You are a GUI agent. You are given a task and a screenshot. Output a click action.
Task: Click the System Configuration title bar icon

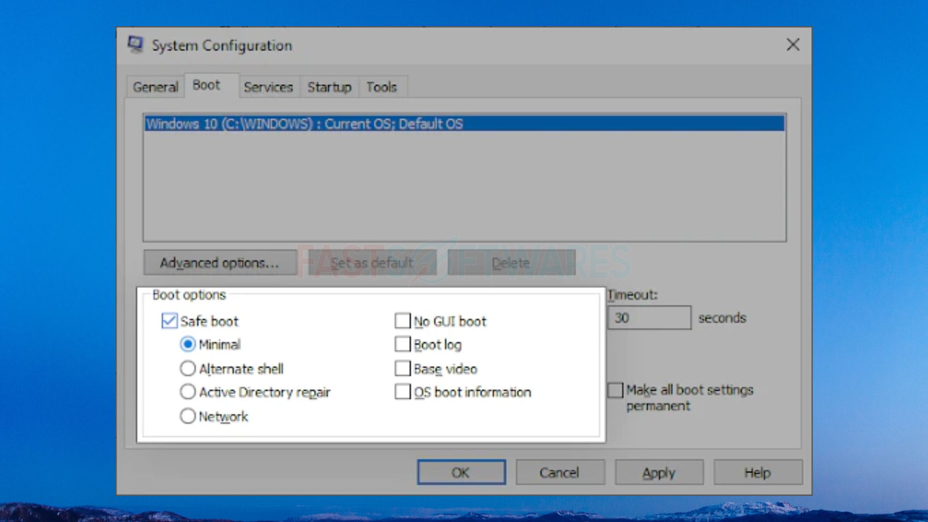[135, 44]
